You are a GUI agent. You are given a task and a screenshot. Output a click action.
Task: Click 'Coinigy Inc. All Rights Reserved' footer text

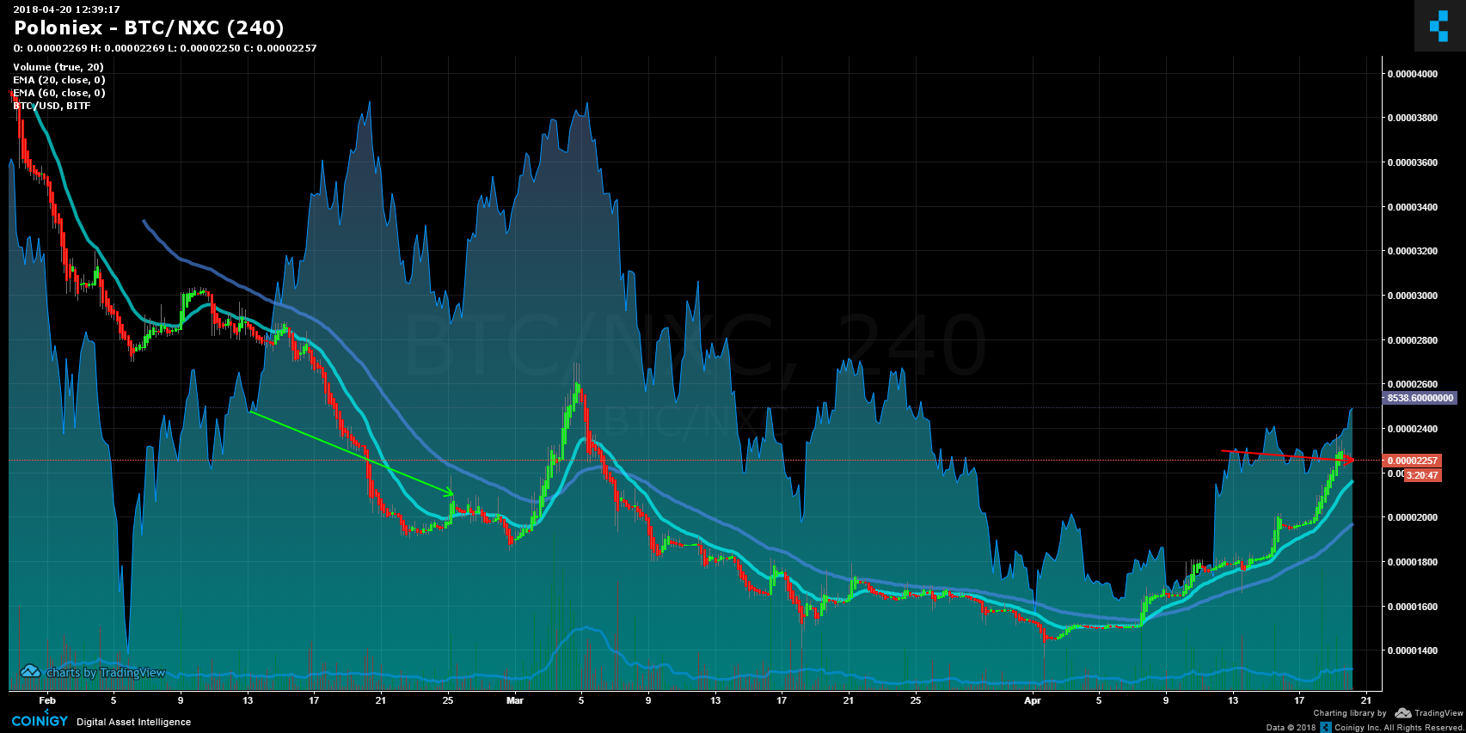click(1400, 728)
